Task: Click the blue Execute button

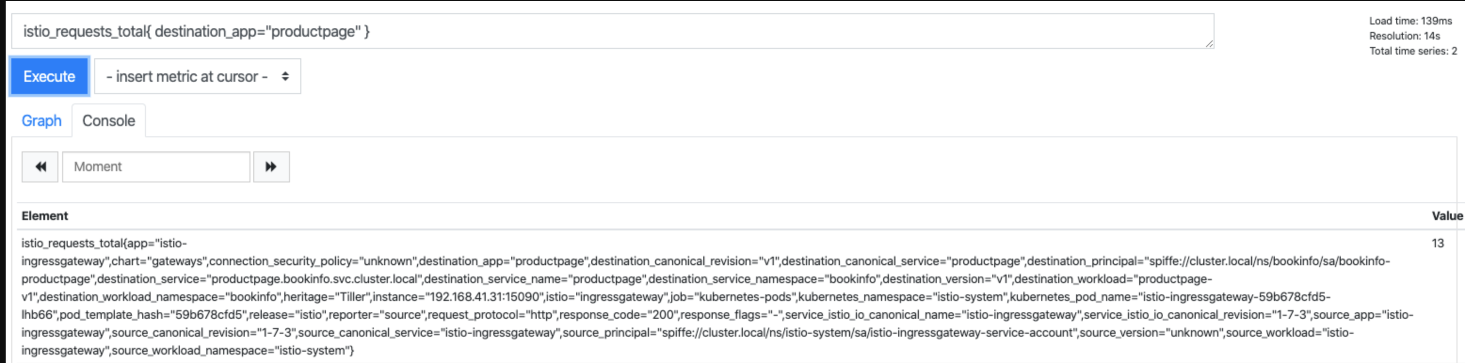Action: (49, 76)
